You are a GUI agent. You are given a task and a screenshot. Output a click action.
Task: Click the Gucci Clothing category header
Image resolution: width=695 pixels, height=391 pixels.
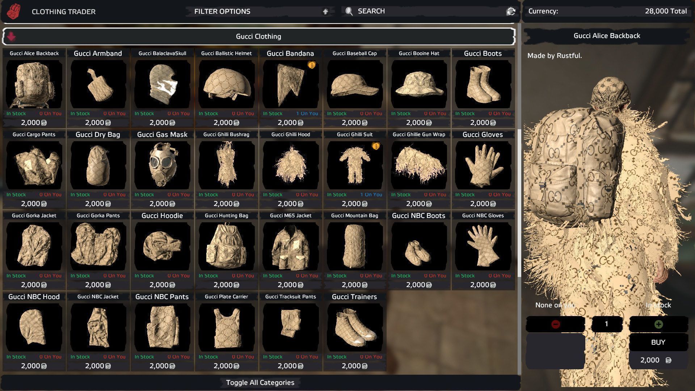pos(258,37)
